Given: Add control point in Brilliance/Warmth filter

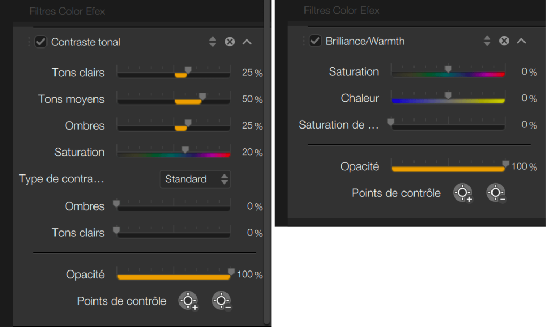Looking at the screenshot, I should click(x=463, y=193).
